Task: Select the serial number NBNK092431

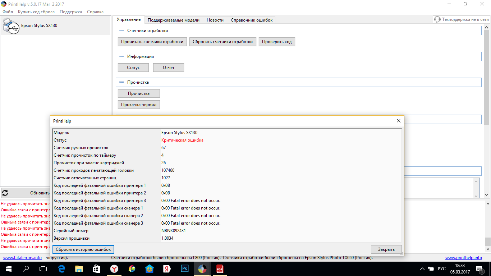Action: click(174, 231)
